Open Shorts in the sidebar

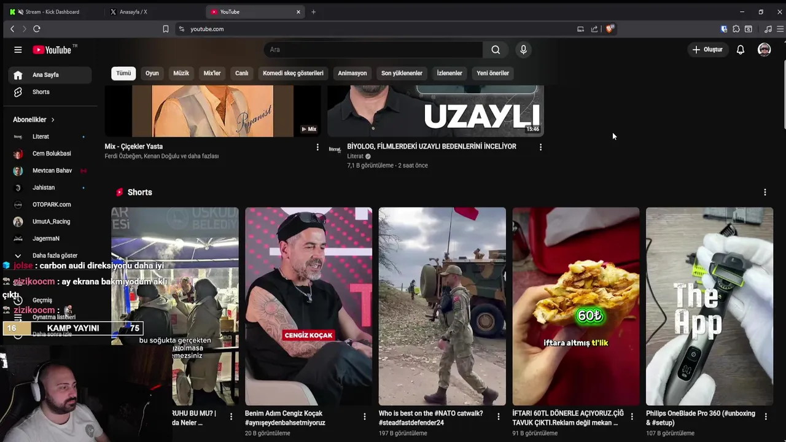pyautogui.click(x=50, y=92)
